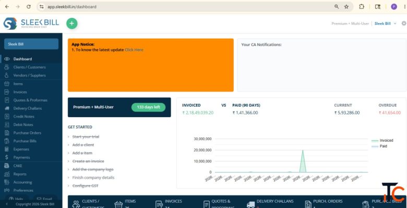Click the Credit Notes sidebar icon
Viewport: 407px width, 208px height.
coord(7,117)
